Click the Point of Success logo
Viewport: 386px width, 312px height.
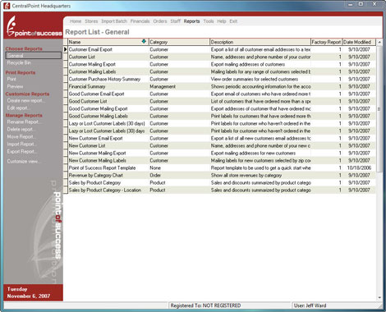pyautogui.click(x=34, y=26)
